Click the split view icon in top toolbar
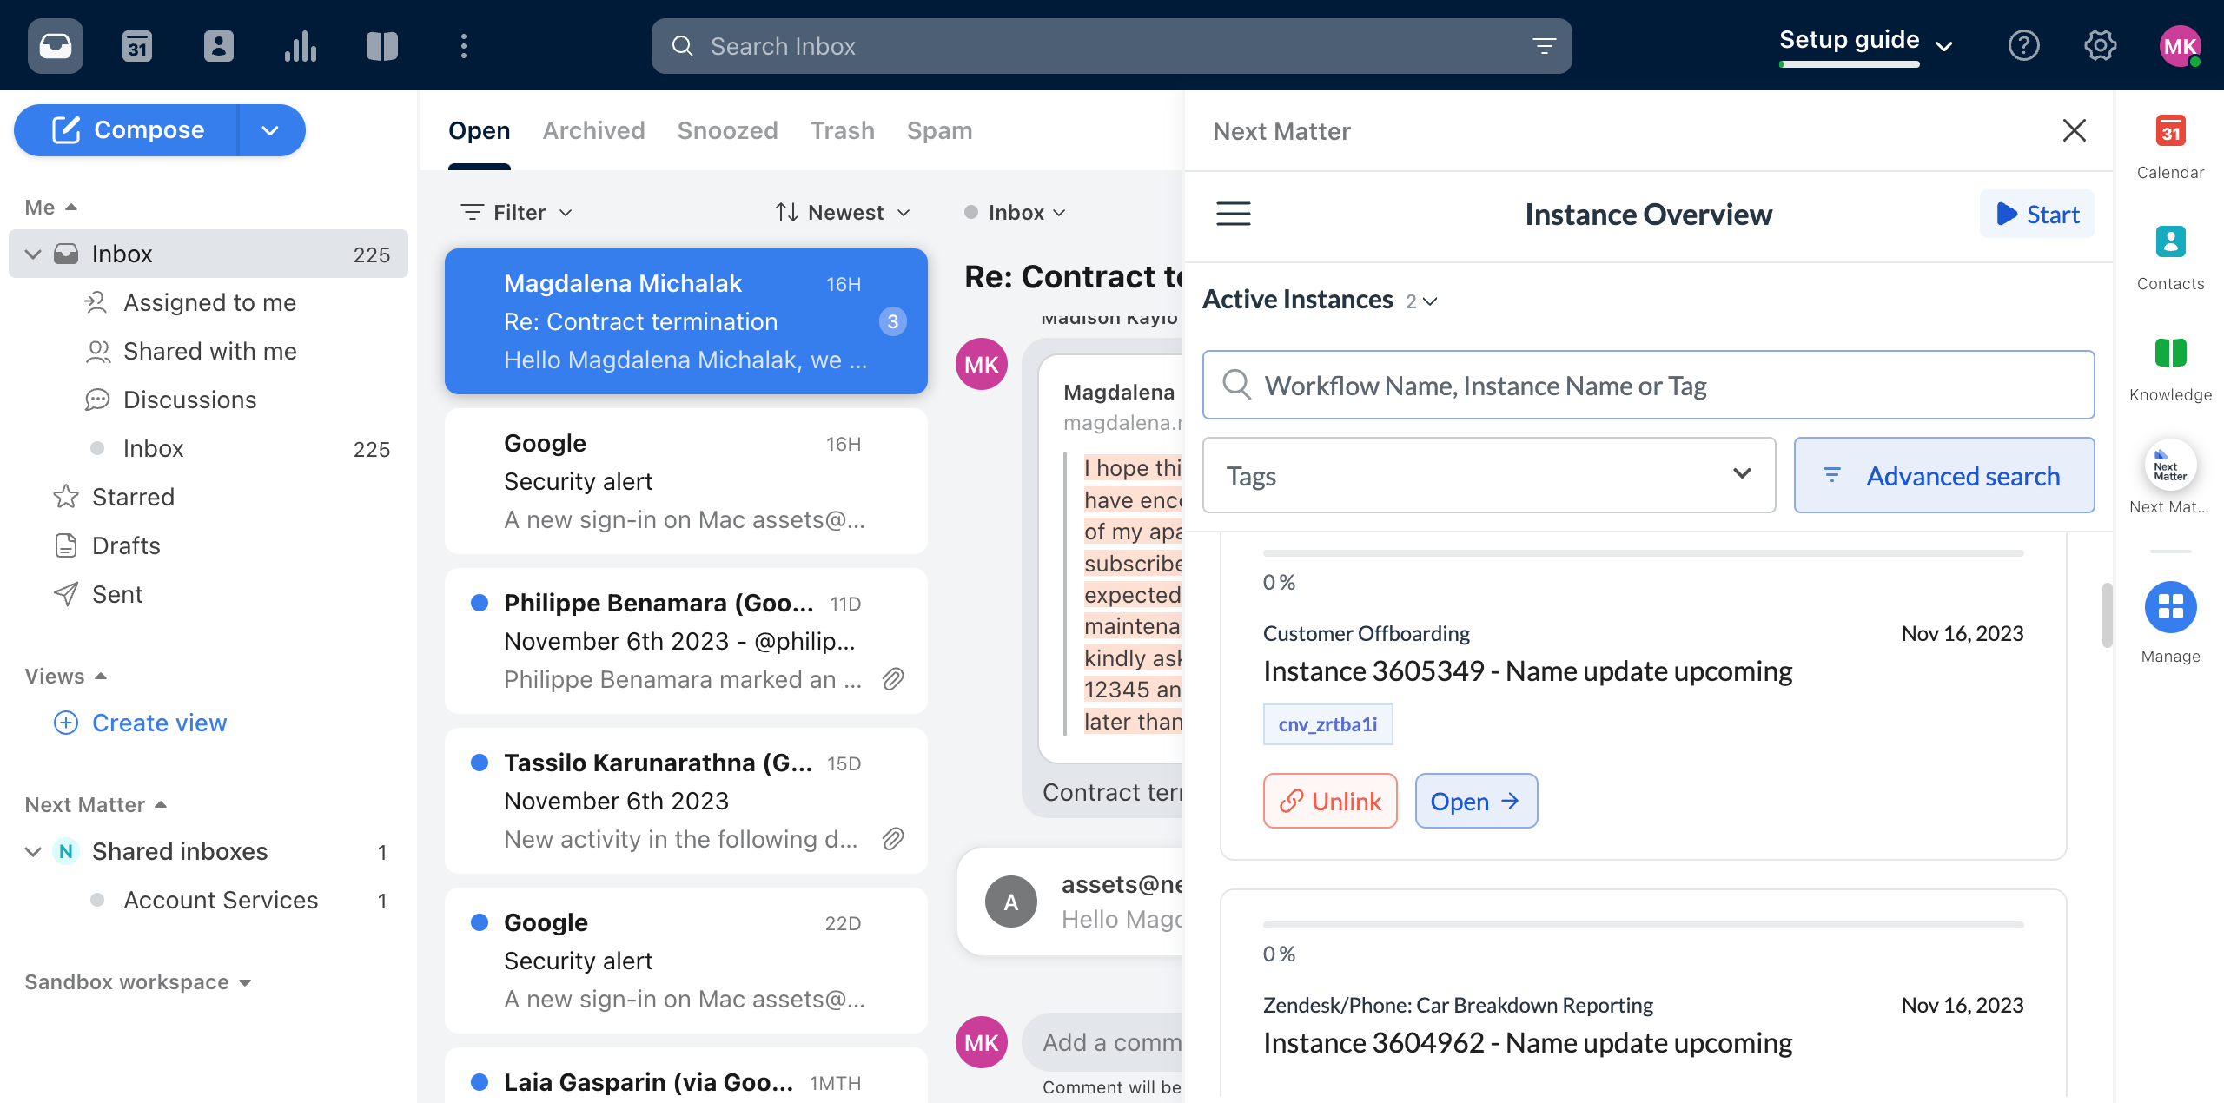This screenshot has height=1103, width=2224. tap(381, 45)
